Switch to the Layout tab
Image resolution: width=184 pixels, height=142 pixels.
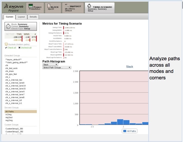coord(21,17)
